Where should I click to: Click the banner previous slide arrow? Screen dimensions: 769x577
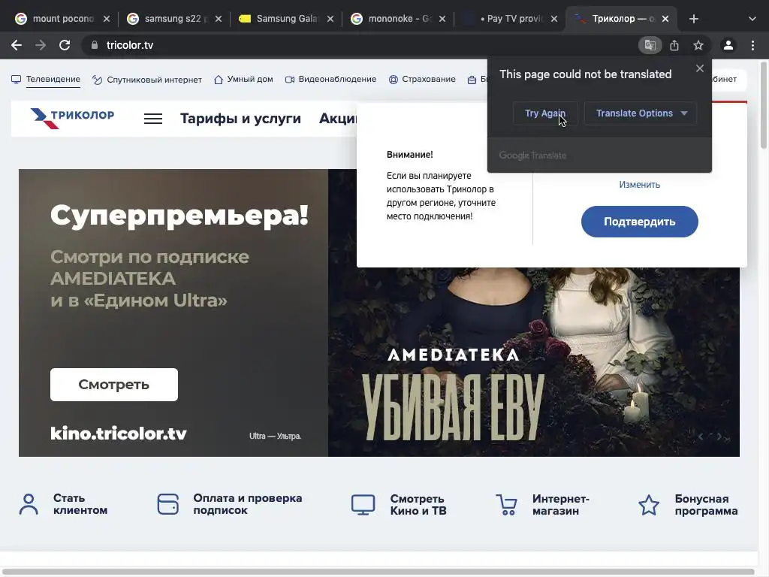click(701, 437)
